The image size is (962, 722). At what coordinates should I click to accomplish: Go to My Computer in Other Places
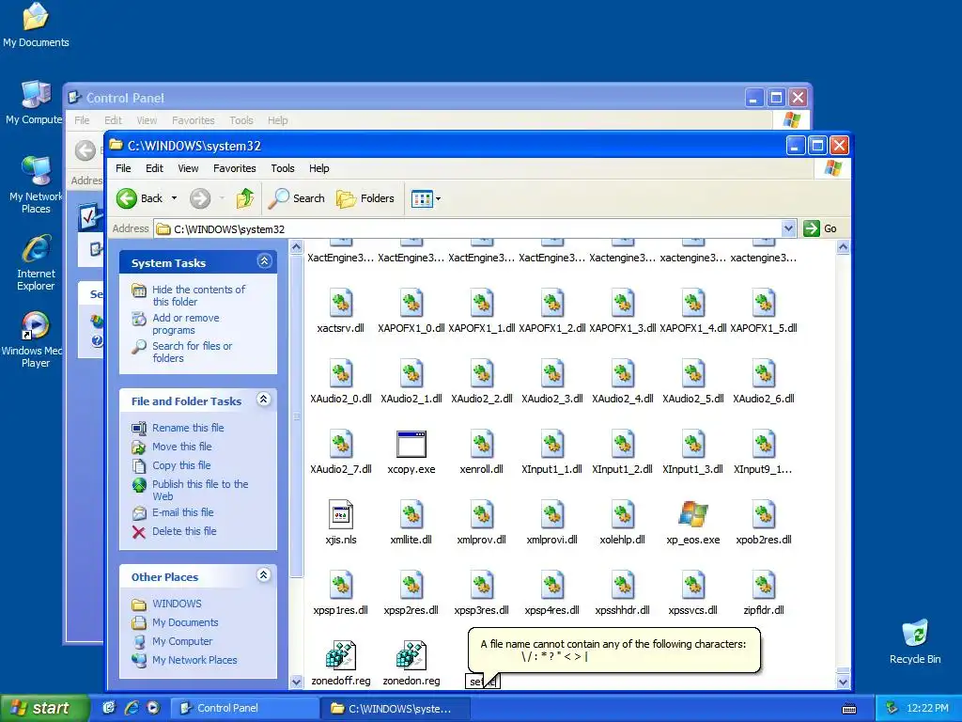click(182, 641)
